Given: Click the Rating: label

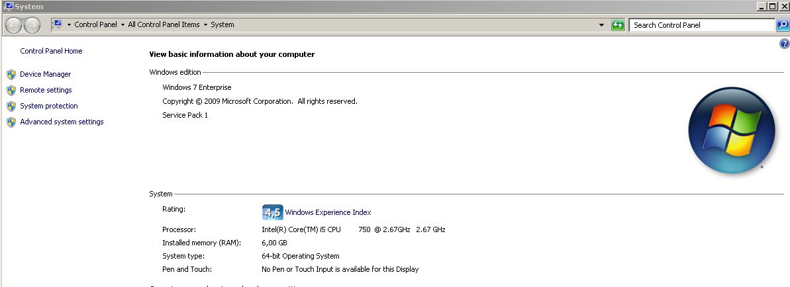Looking at the screenshot, I should pos(173,209).
